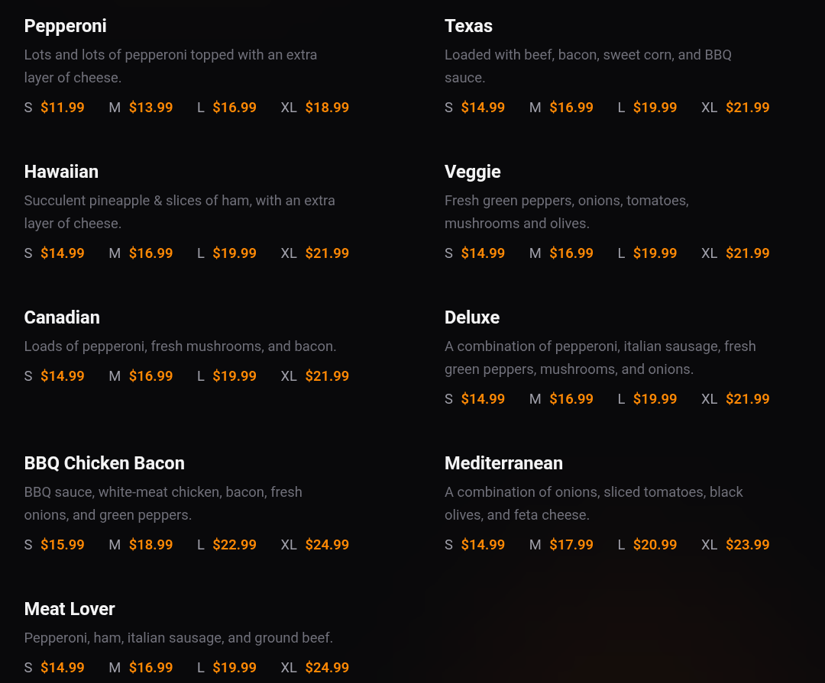
Task: Select the Texas pizza title
Action: tap(468, 26)
